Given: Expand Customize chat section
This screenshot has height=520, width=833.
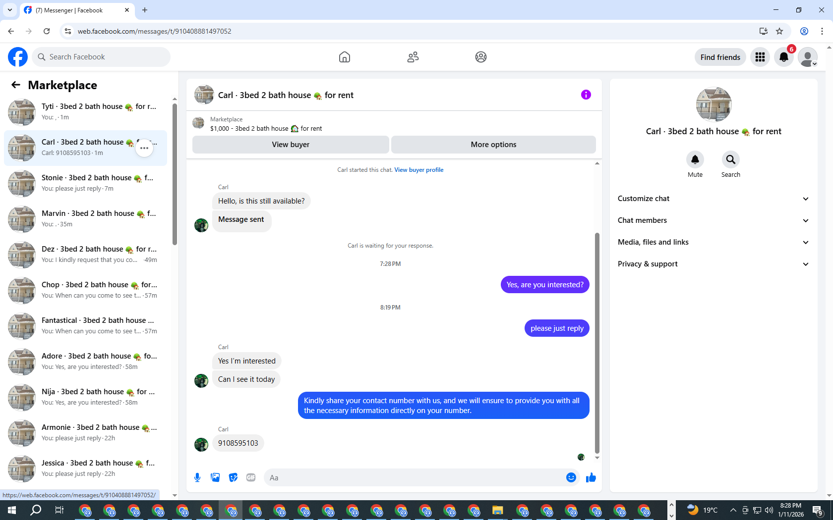Looking at the screenshot, I should (714, 199).
